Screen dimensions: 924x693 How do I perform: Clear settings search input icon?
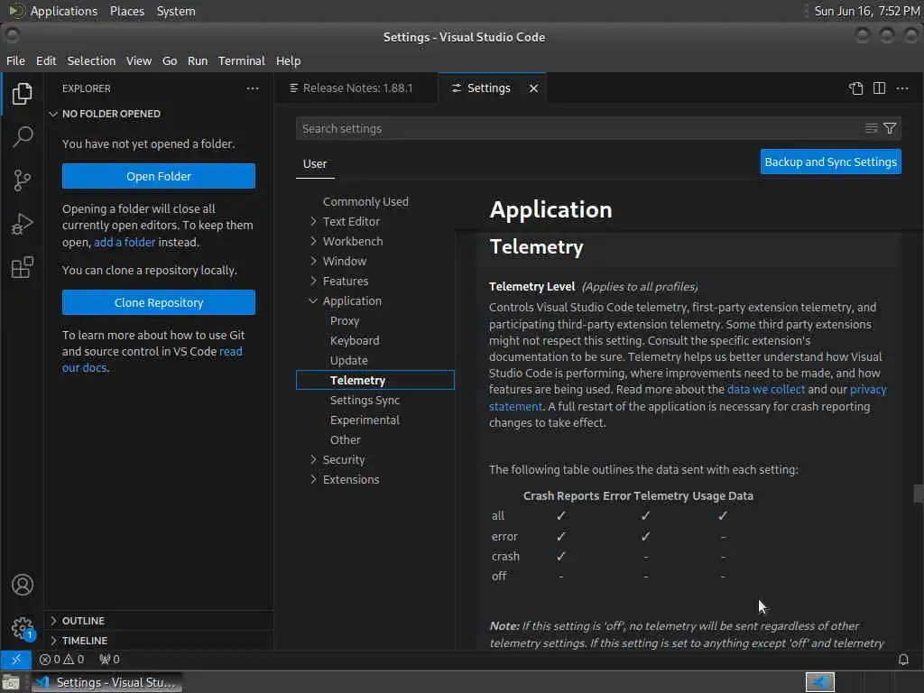(871, 128)
